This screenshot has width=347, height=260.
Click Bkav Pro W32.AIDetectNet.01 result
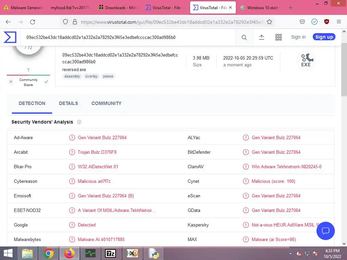point(98,167)
